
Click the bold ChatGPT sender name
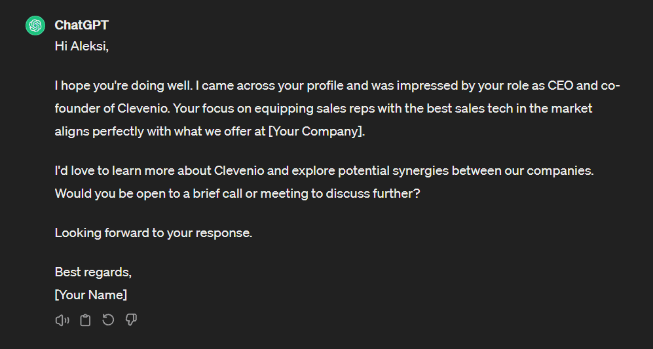pos(81,26)
